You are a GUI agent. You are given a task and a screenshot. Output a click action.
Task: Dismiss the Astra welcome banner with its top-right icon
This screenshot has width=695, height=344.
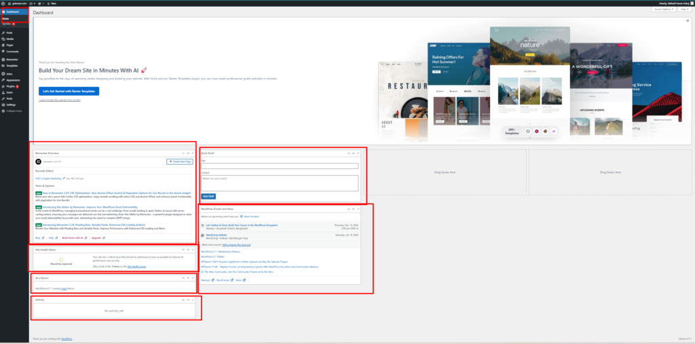(688, 21)
